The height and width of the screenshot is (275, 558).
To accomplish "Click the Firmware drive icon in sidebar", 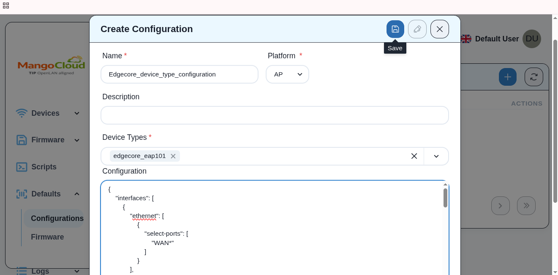I will pyautogui.click(x=22, y=140).
